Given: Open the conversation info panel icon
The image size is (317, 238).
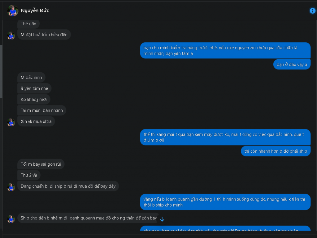Looking at the screenshot, I should [312, 11].
